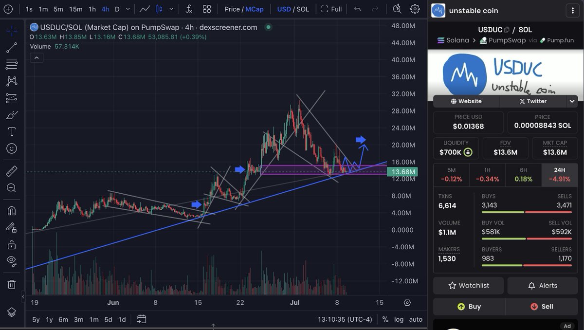Select the 4h timeframe
The image size is (584, 330).
[x=105, y=9]
